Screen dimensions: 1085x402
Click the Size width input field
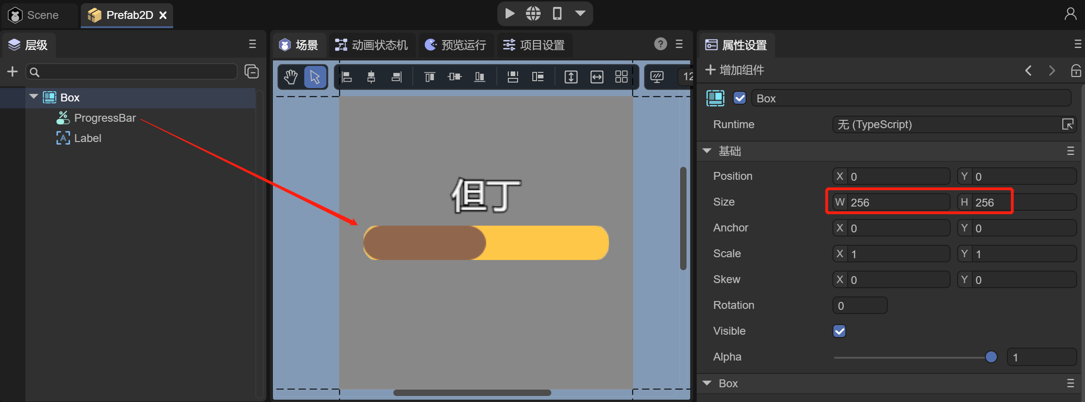pyautogui.click(x=898, y=202)
